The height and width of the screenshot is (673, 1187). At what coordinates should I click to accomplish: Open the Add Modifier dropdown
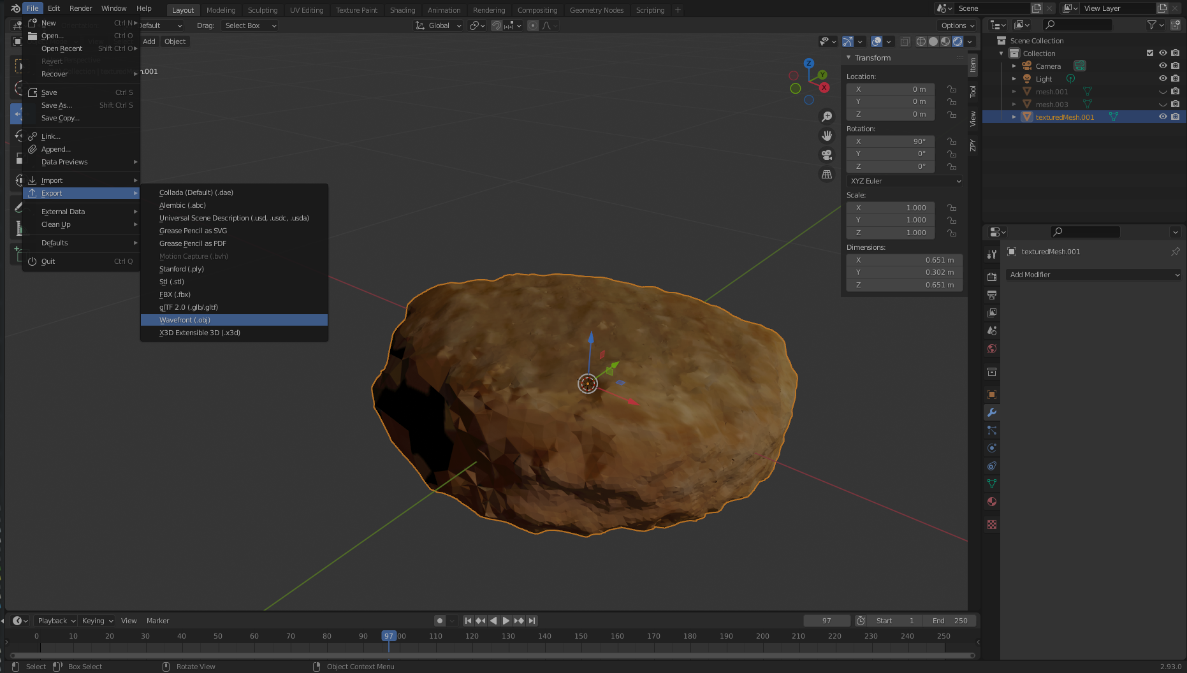[x=1094, y=275]
